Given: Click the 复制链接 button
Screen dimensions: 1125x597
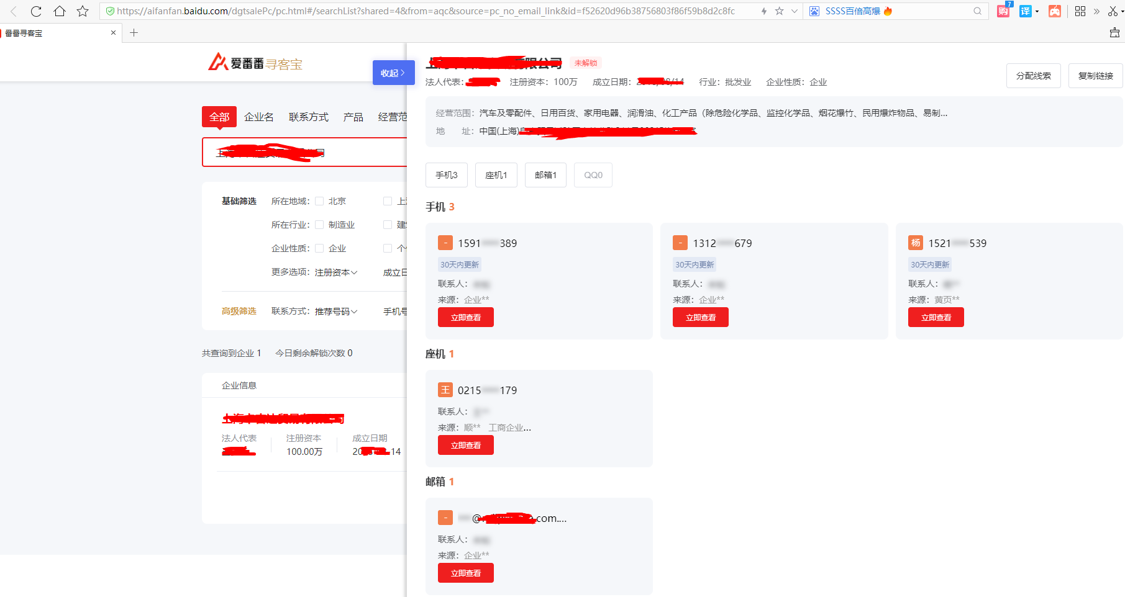Looking at the screenshot, I should coord(1096,76).
